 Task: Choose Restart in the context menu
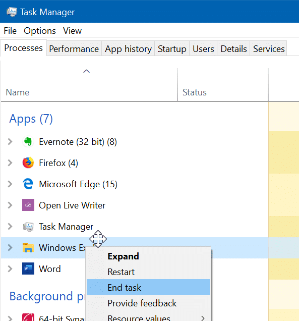point(148,272)
